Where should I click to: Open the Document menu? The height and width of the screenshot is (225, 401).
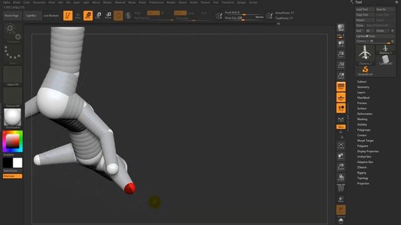[x=39, y=2]
